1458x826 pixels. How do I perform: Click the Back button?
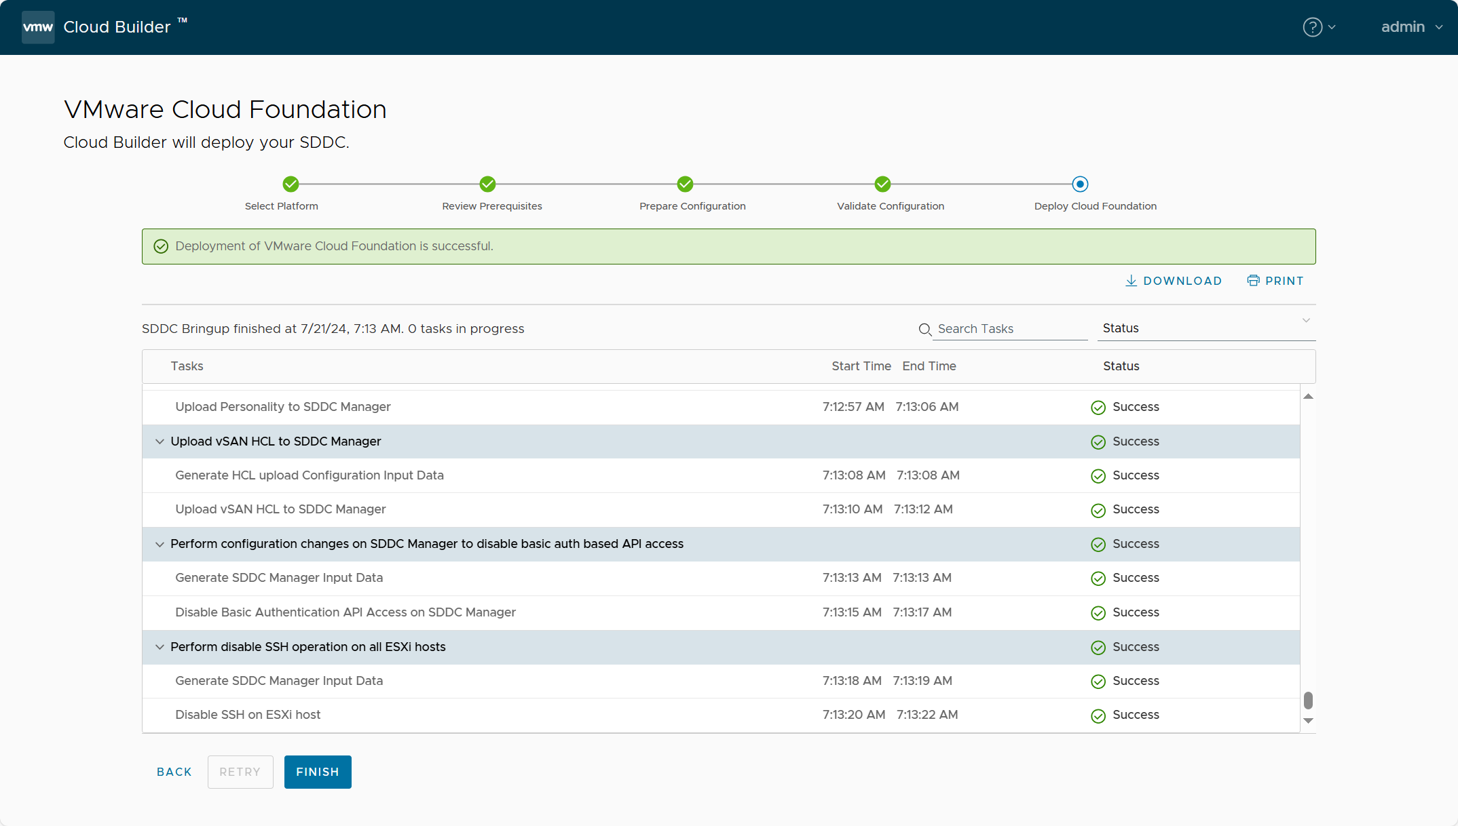click(x=174, y=772)
